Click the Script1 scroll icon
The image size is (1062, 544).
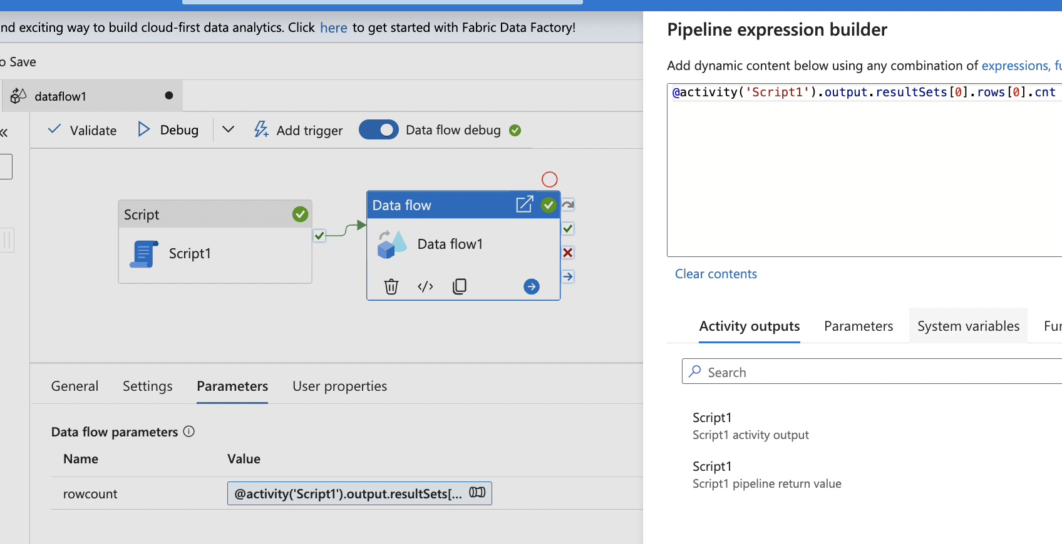pos(143,254)
